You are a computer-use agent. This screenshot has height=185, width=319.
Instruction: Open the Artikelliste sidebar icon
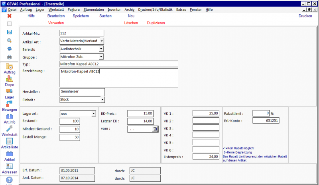point(10,142)
